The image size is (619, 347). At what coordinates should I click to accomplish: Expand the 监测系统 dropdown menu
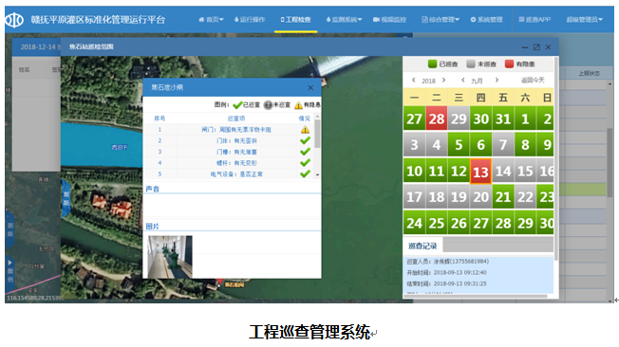pyautogui.click(x=345, y=19)
